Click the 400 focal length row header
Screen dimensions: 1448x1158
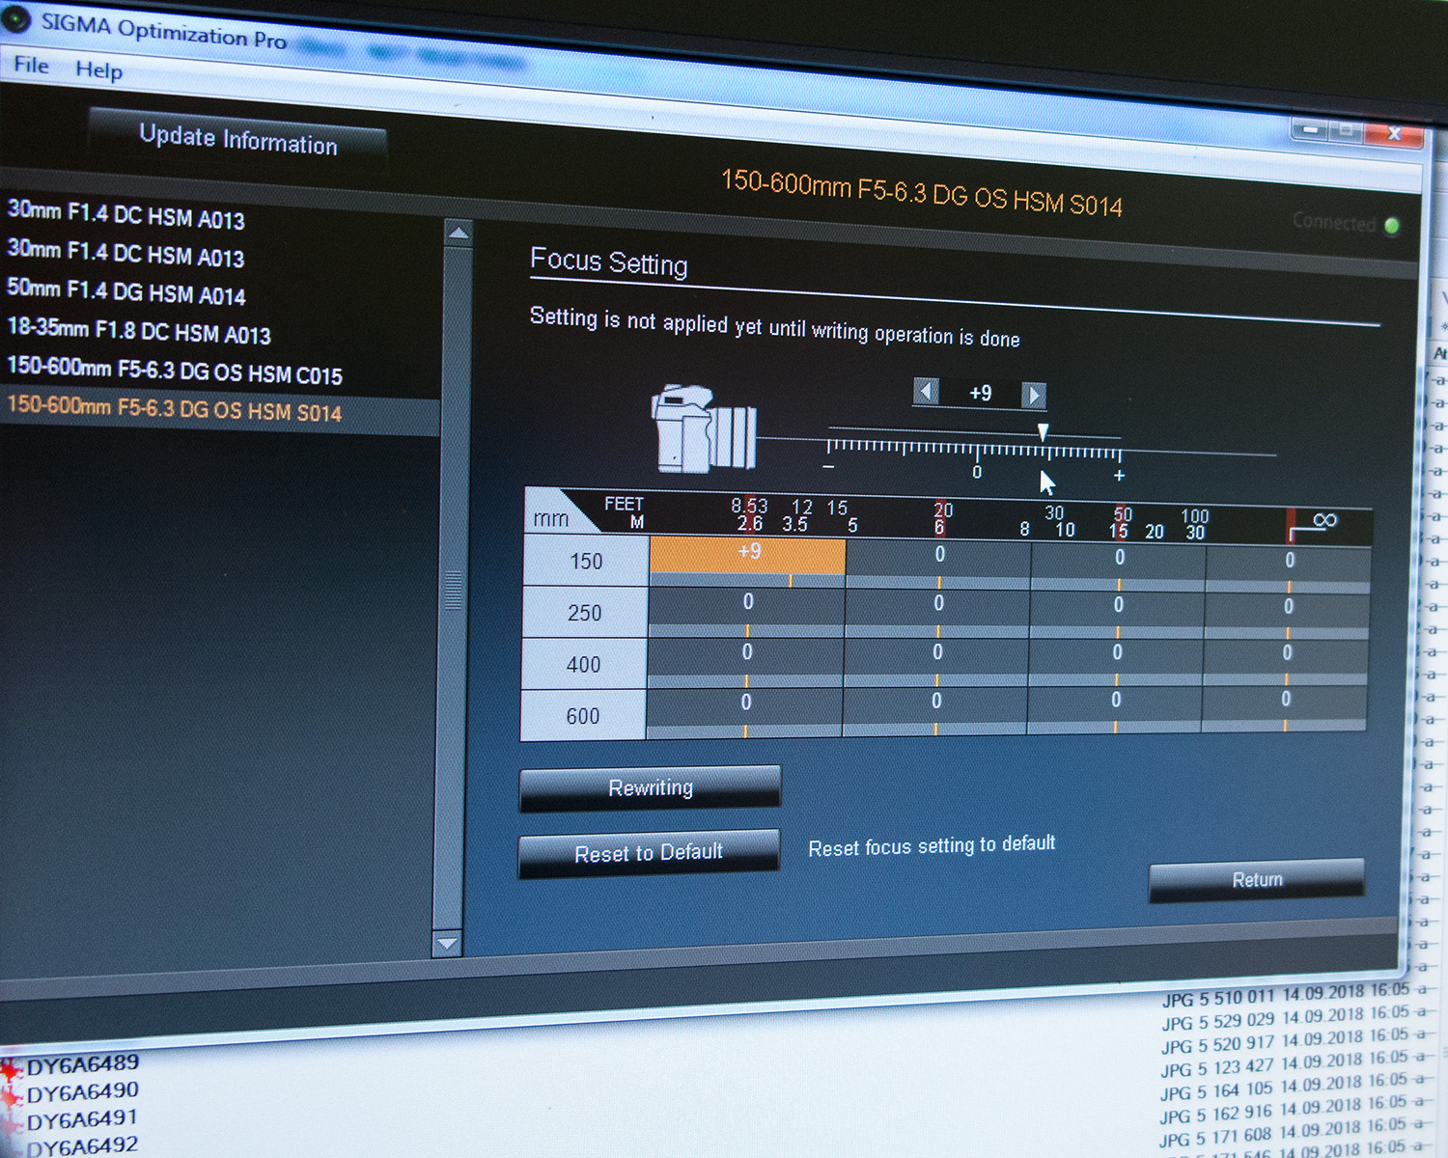(584, 664)
